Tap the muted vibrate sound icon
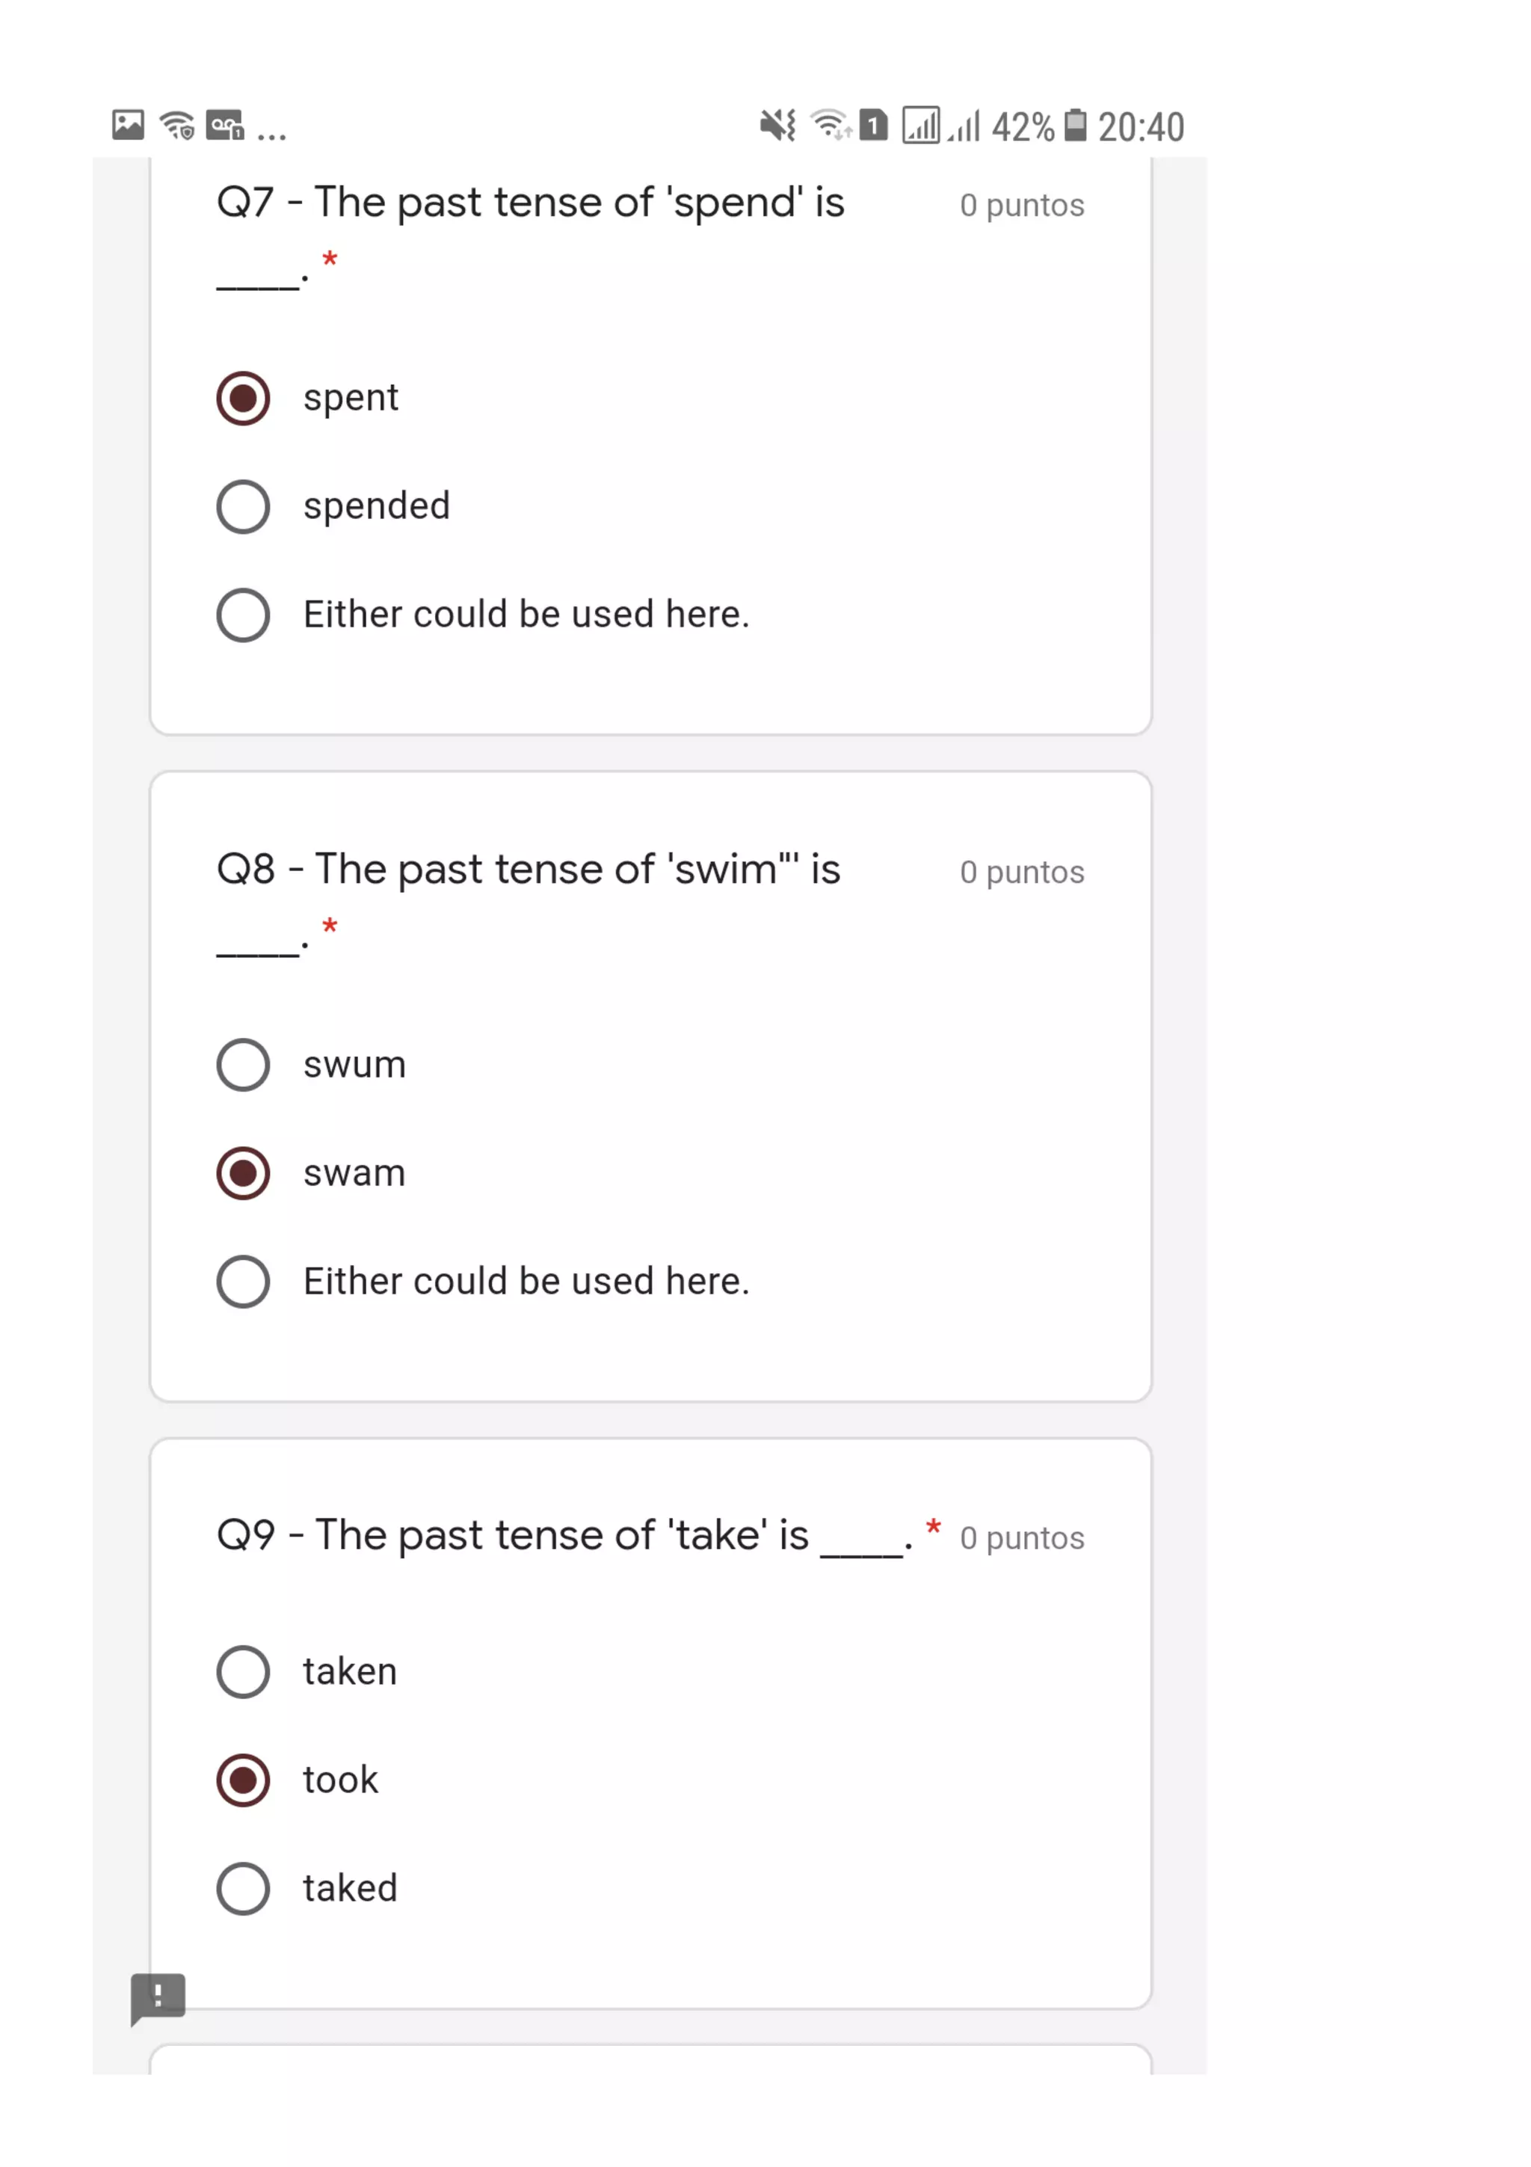The width and height of the screenshot is (1531, 2167). [778, 125]
